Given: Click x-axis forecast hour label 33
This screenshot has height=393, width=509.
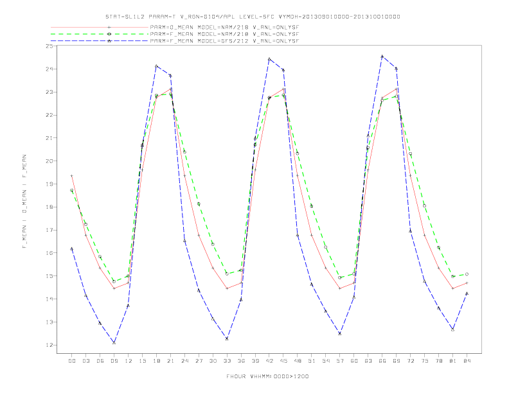Looking at the screenshot, I should pos(227,361).
